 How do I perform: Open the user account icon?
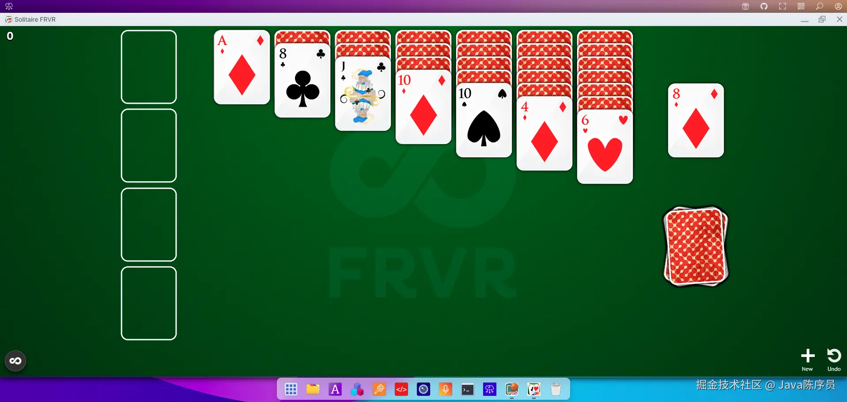(x=838, y=6)
